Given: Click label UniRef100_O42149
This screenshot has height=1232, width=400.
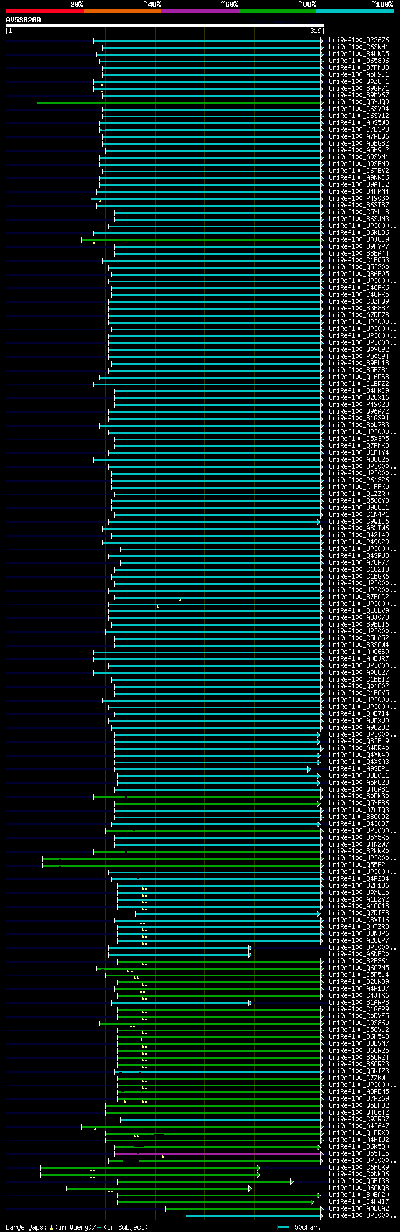Looking at the screenshot, I should [x=359, y=535].
